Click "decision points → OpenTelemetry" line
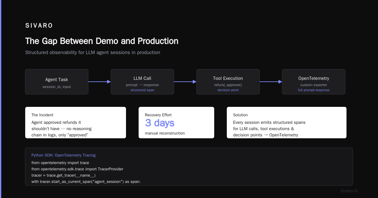Image resolution: width=378 pixels, height=198 pixels. pyautogui.click(x=266, y=135)
